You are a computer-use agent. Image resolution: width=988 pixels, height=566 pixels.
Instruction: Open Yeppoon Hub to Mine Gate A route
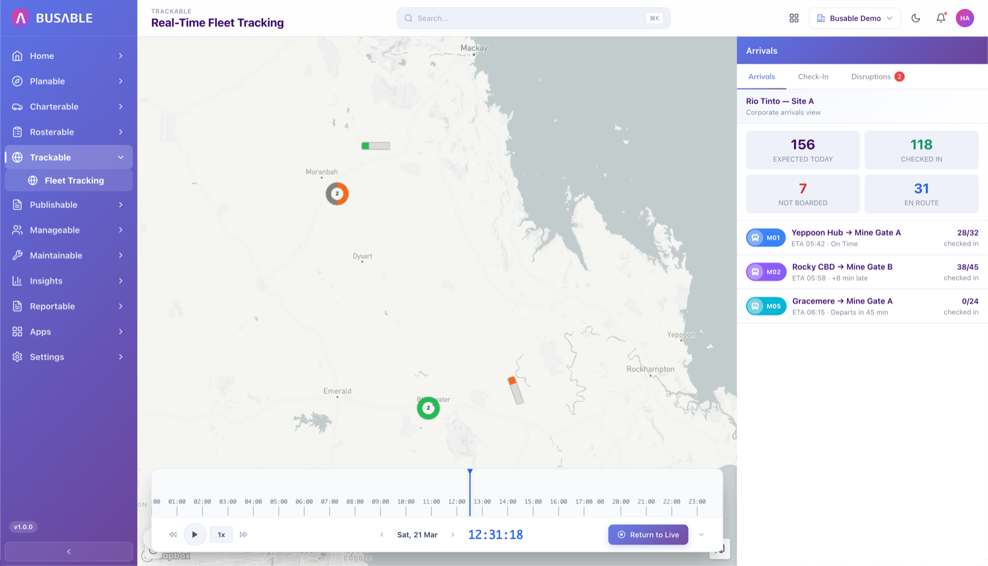point(862,238)
